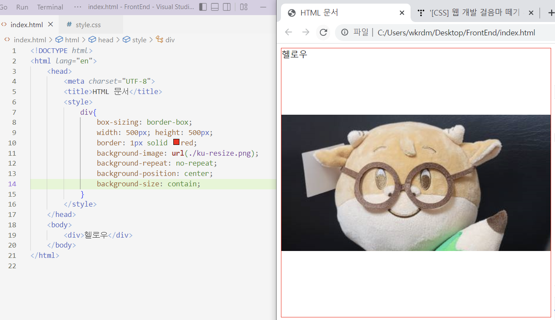Open the Terminal menu
The width and height of the screenshot is (555, 320).
(x=50, y=7)
